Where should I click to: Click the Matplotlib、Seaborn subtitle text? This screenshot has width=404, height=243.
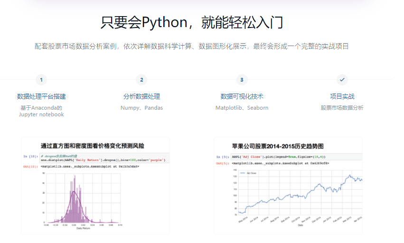(x=242, y=108)
